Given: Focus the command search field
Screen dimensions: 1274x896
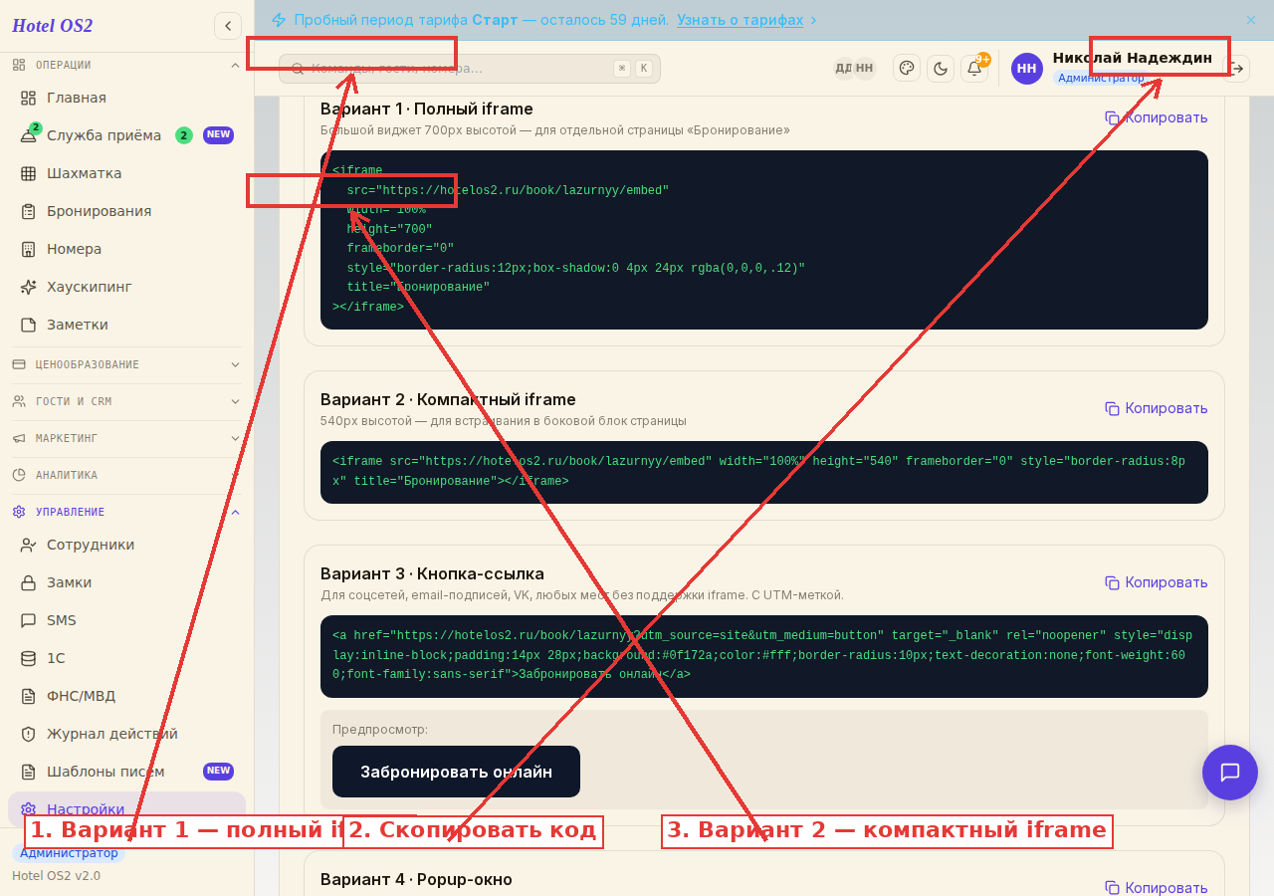Looking at the screenshot, I should pos(470,69).
